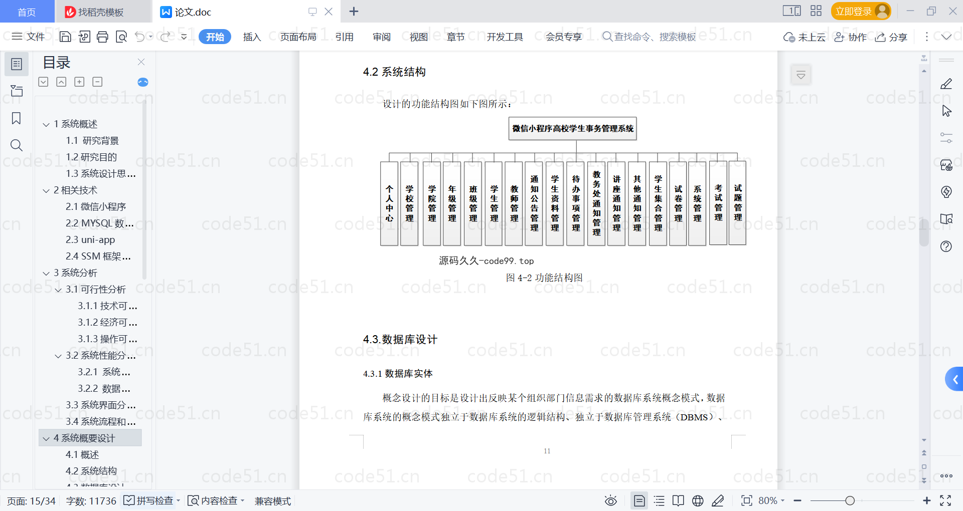Click the 查找命令 search field
Viewport: 963px width, 511px height.
(x=650, y=37)
